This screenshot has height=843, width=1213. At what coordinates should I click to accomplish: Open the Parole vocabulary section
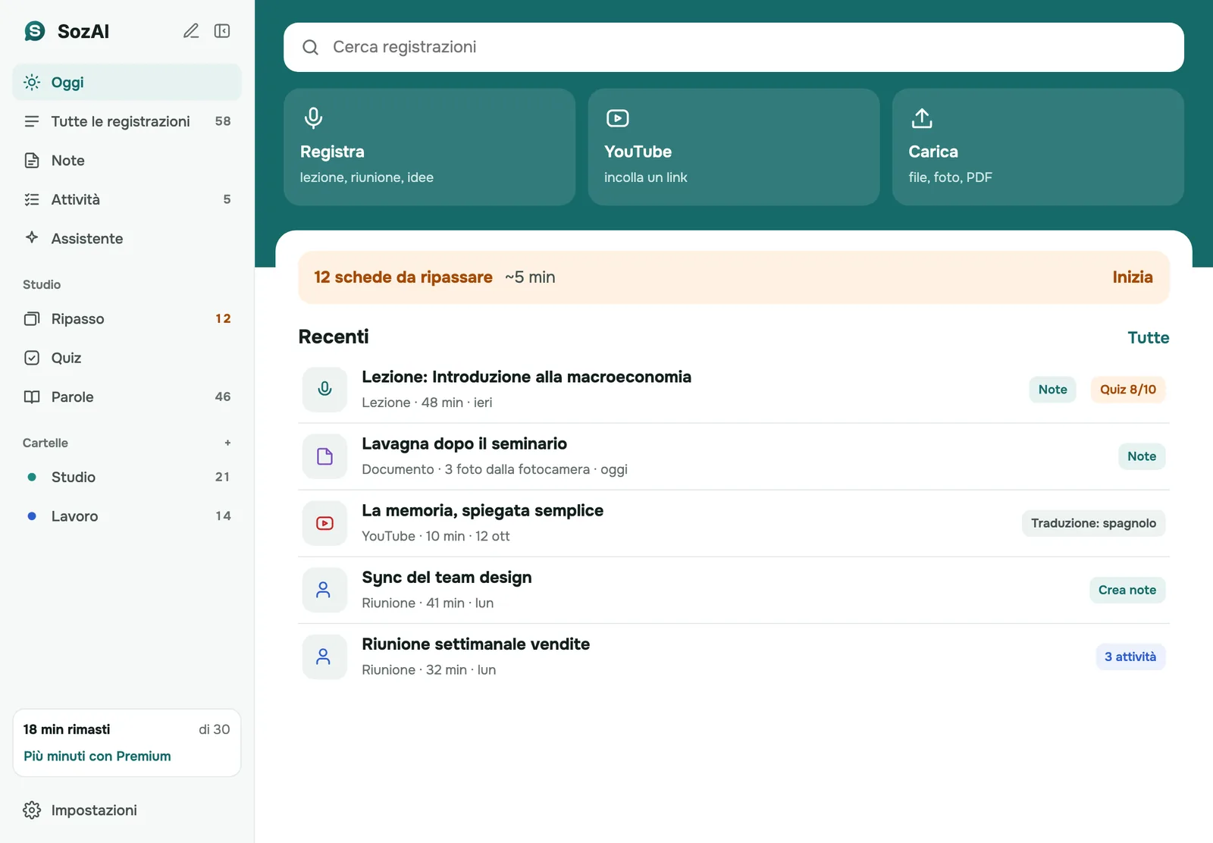pyautogui.click(x=127, y=396)
